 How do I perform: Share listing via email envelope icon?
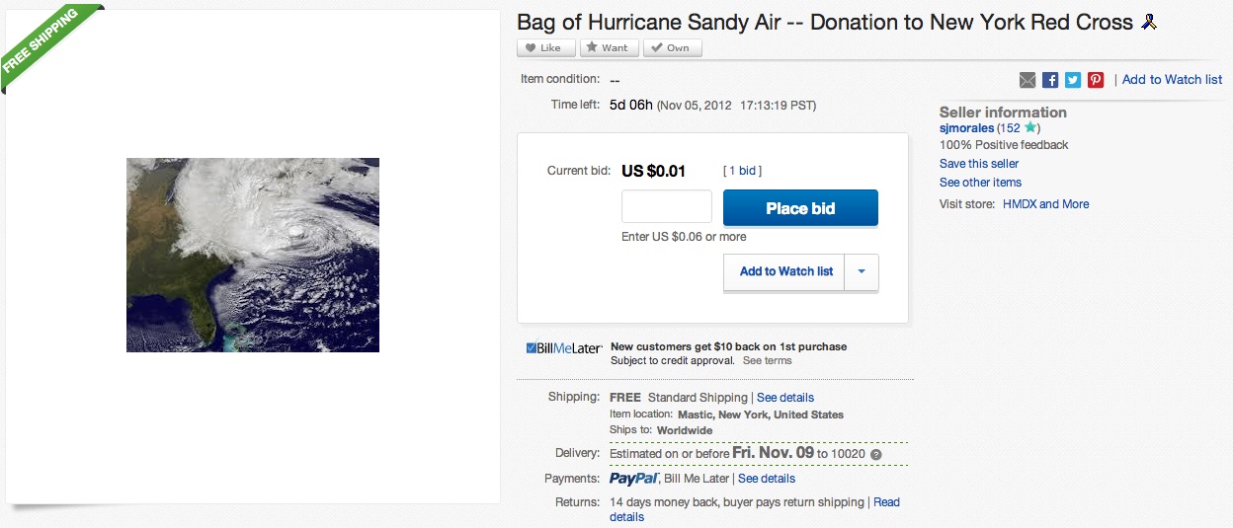click(1027, 80)
